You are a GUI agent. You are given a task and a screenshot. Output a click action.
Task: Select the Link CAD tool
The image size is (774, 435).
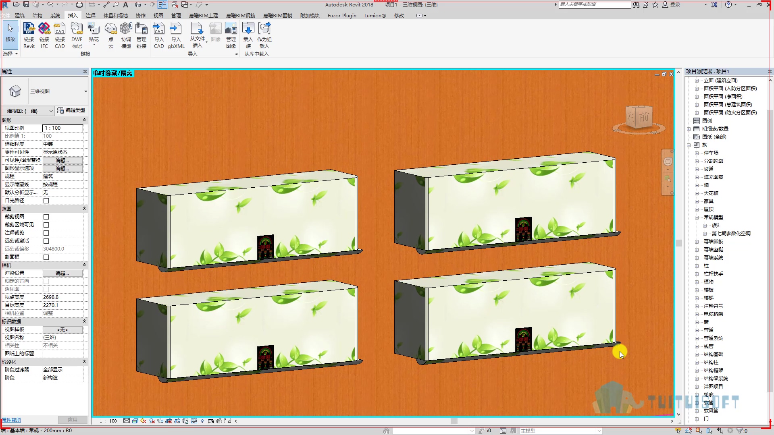pos(60,35)
